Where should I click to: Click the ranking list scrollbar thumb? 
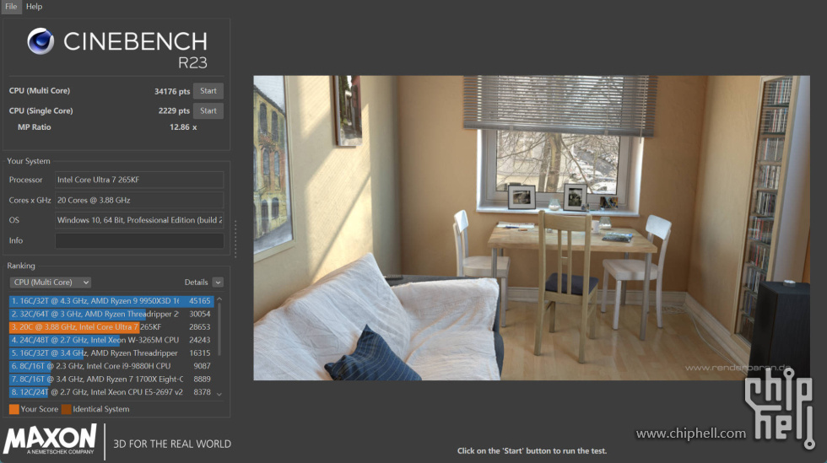pos(219,330)
